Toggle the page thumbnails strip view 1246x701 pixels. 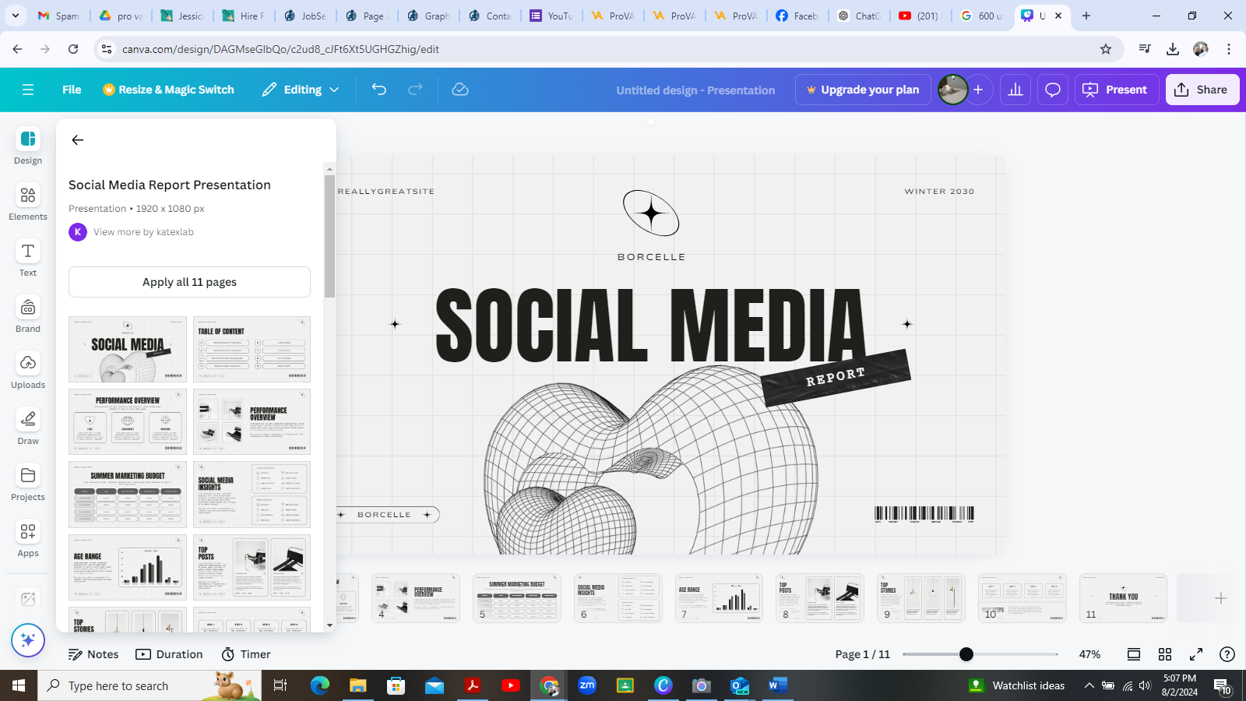tap(1134, 654)
